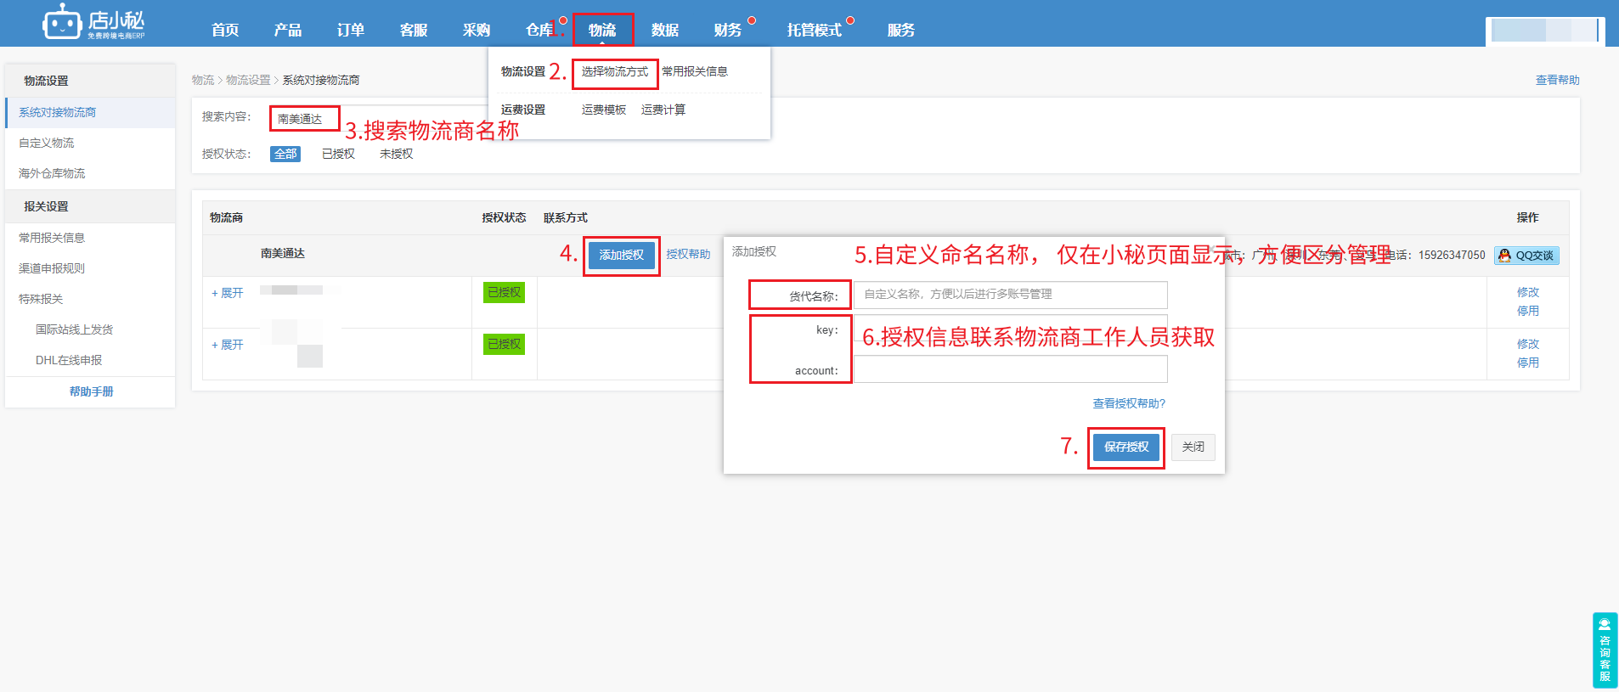Click the 关闭 button in dialog
The height and width of the screenshot is (692, 1619).
pos(1193,447)
